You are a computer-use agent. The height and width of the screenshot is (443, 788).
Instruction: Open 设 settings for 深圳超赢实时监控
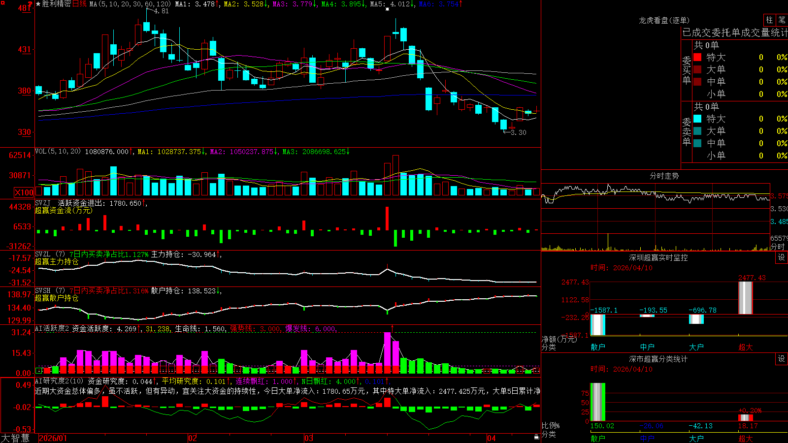point(782,257)
